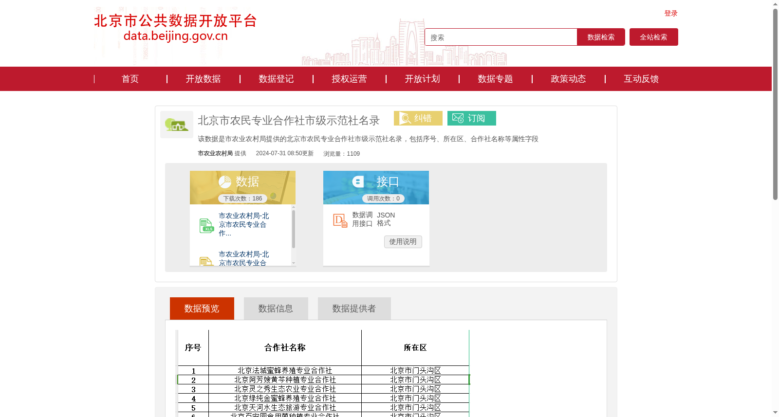Click the 数据检索 search button
The width and height of the screenshot is (779, 417).
click(601, 37)
